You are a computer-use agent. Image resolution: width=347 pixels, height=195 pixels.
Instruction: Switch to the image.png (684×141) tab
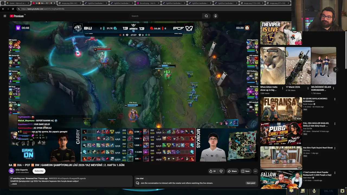70,3
